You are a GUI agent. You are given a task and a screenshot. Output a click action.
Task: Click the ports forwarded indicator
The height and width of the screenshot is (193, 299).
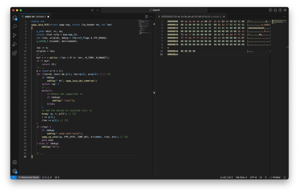point(57,177)
